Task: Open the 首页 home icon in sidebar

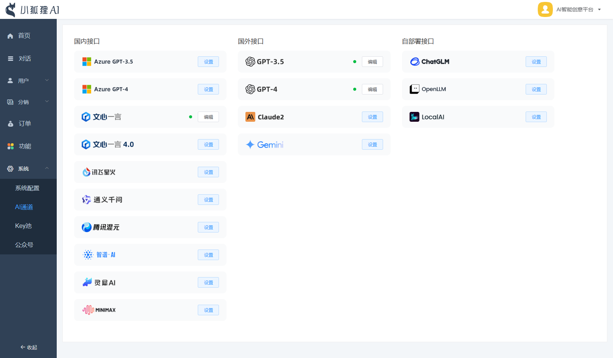Action: click(10, 36)
